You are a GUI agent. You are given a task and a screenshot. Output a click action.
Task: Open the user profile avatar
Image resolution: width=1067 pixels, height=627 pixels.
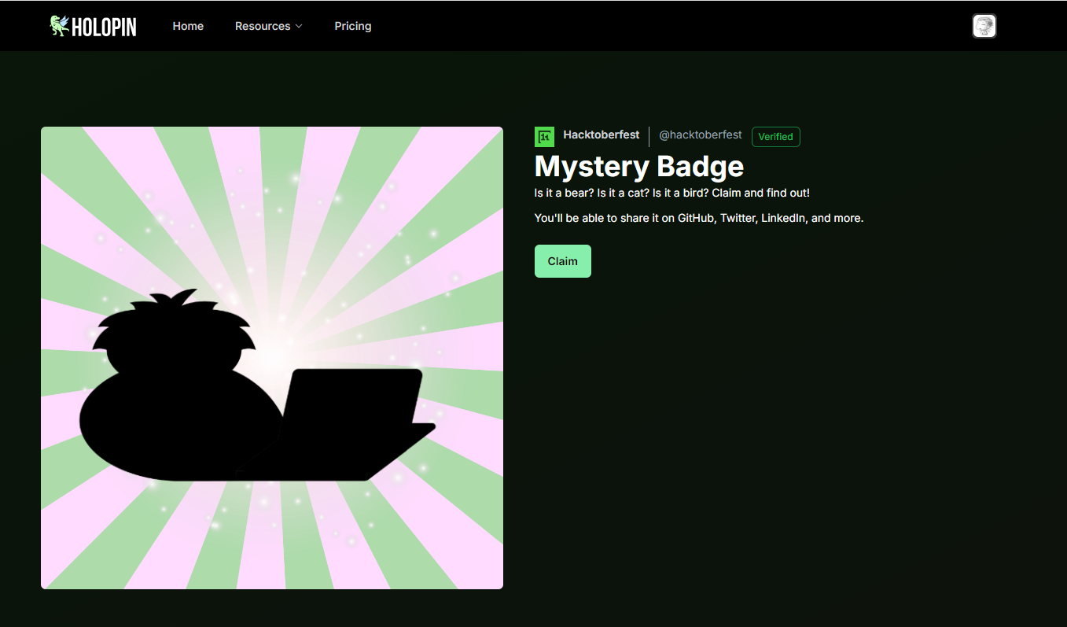coord(984,26)
